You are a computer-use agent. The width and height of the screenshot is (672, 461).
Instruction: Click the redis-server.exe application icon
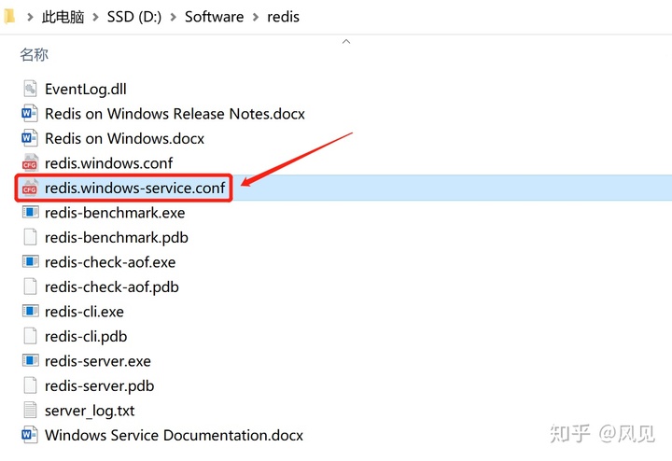(31, 361)
